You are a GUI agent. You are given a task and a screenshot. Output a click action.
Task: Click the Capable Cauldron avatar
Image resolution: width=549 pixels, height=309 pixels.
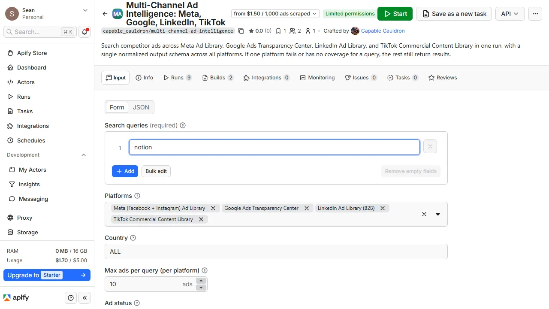tap(355, 31)
